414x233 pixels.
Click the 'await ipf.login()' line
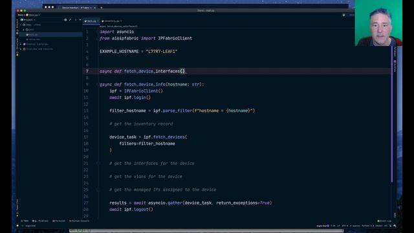(x=130, y=98)
